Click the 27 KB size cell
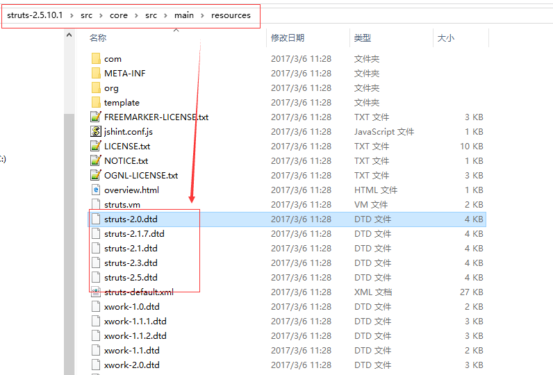This screenshot has height=375, width=553. coord(472,292)
